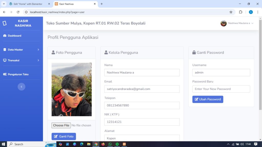
Task: Switch to the Edit Home with Elementor tab
Action: pyautogui.click(x=28, y=4)
